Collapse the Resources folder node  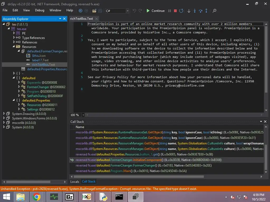[x=14, y=47]
